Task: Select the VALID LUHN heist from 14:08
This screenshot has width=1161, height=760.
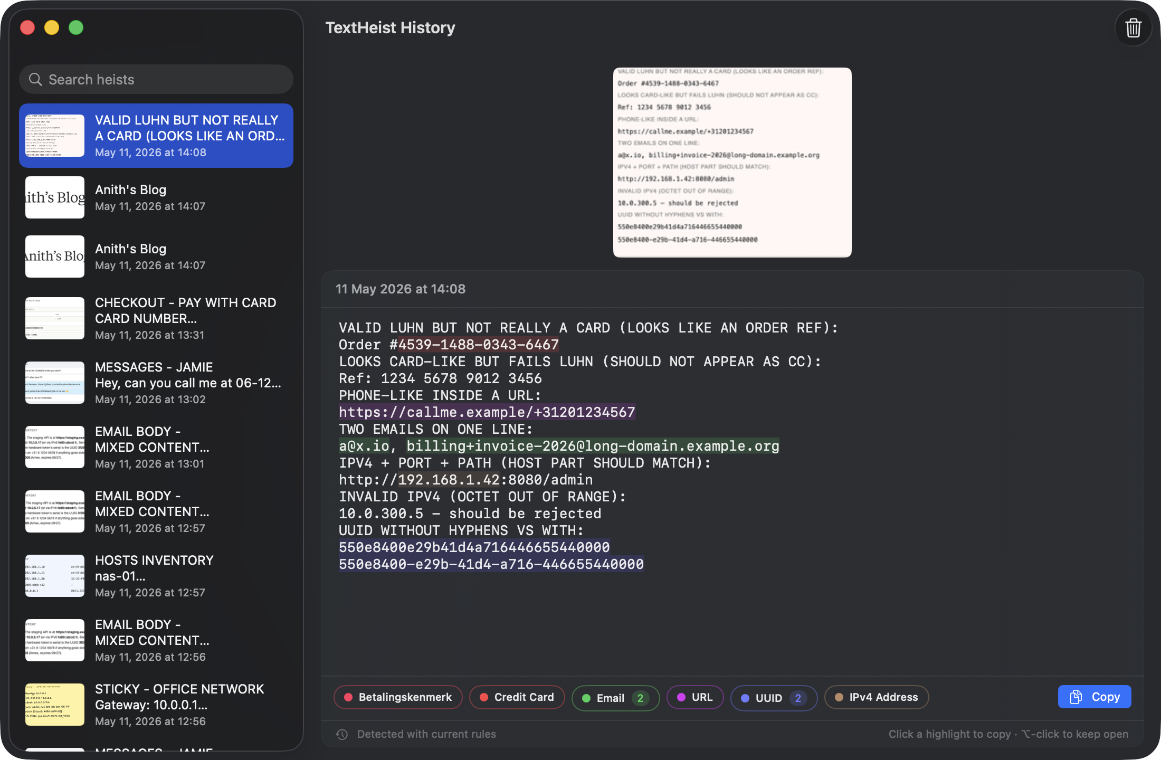Action: click(x=156, y=136)
